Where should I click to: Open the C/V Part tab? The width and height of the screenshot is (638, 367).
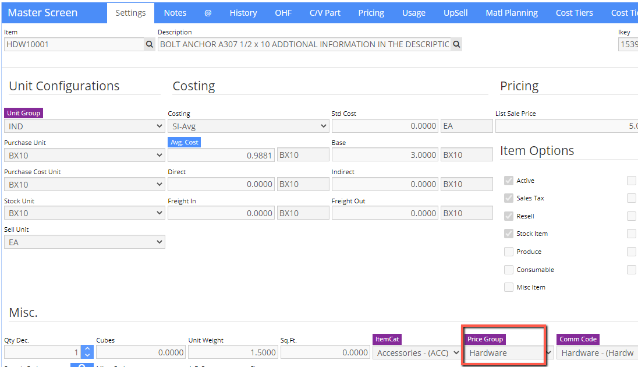click(325, 13)
